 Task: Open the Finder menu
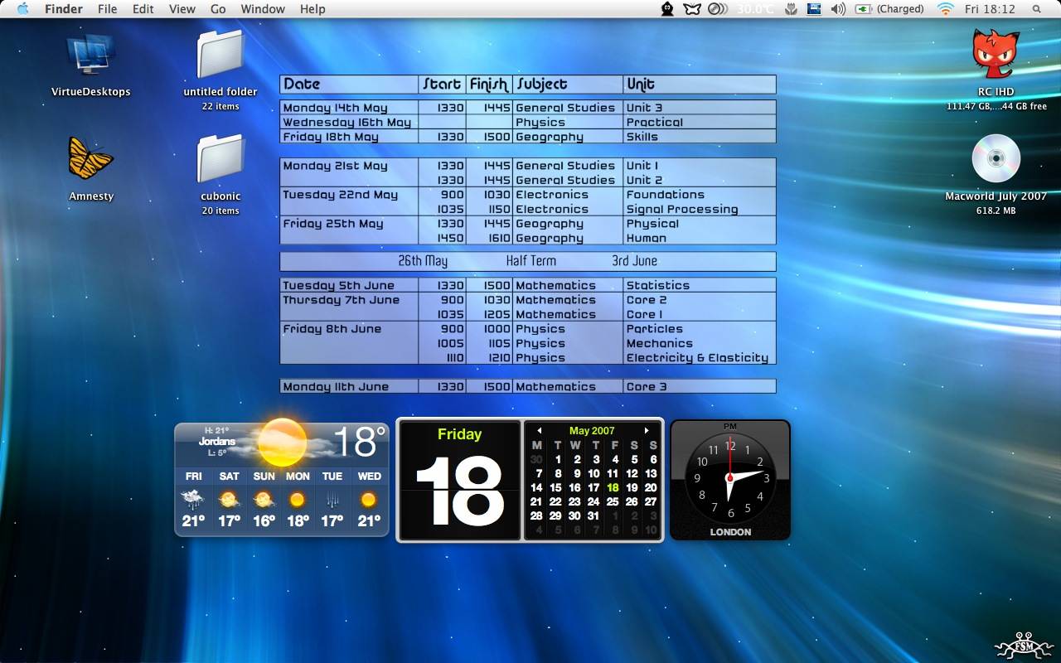[x=64, y=9]
